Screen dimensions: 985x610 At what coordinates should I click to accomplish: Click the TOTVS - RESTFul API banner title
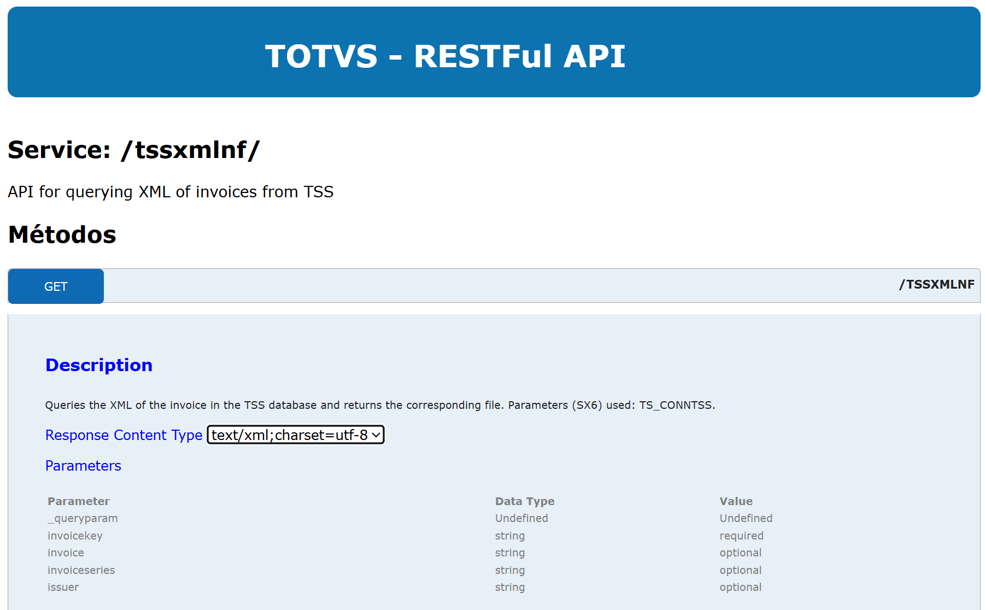tap(445, 56)
